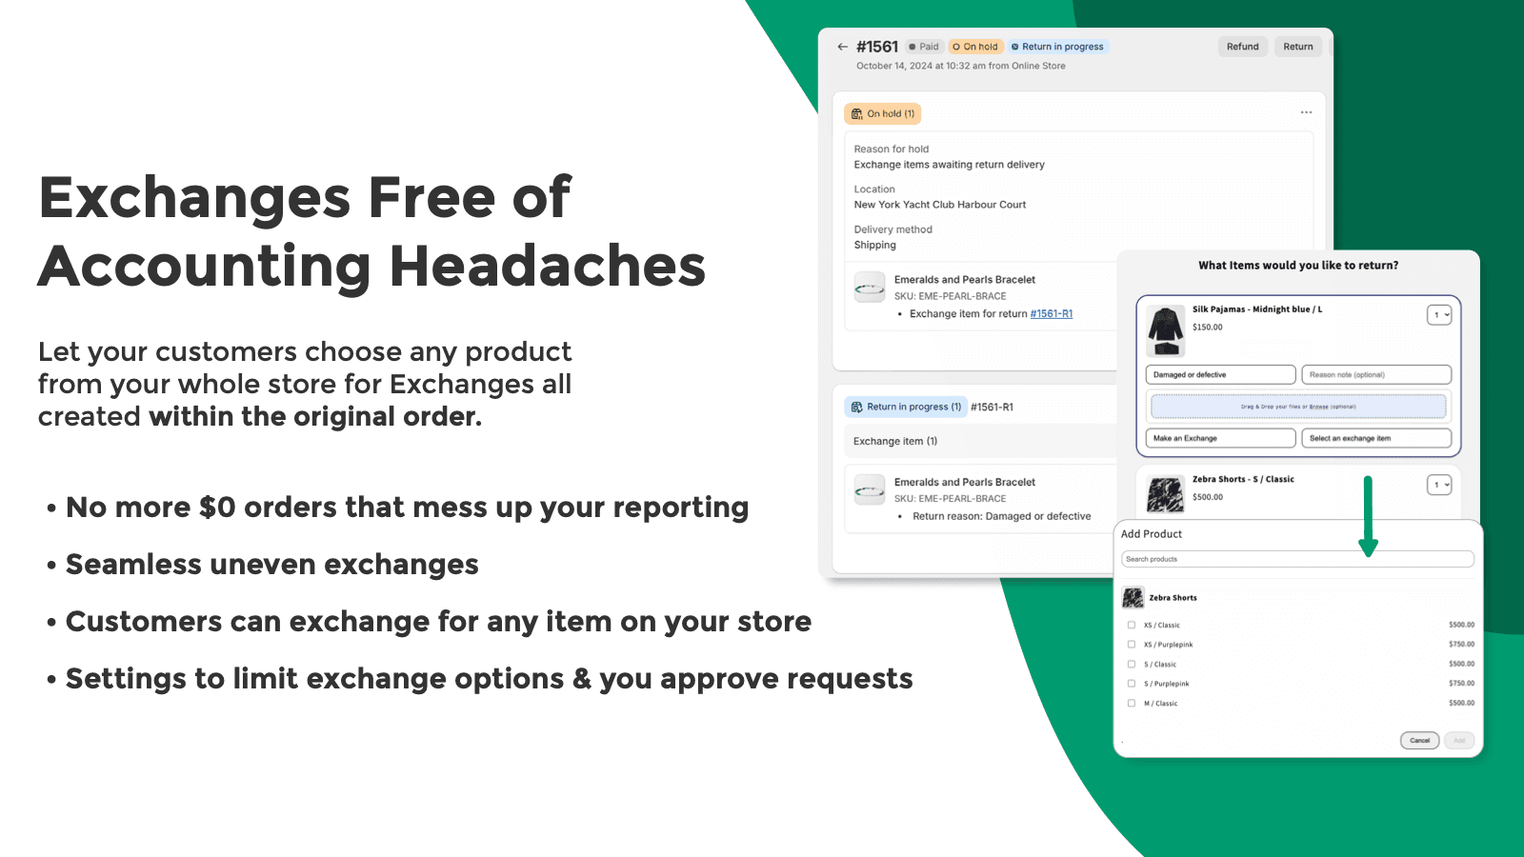Image resolution: width=1524 pixels, height=857 pixels.
Task: Click the On hold badge in the order header
Action: [x=975, y=46]
